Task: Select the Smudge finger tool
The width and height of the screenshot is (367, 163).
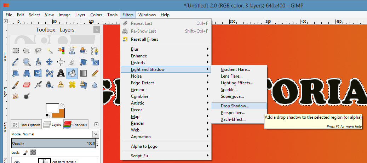Action: pyautogui.click(x=16, y=96)
